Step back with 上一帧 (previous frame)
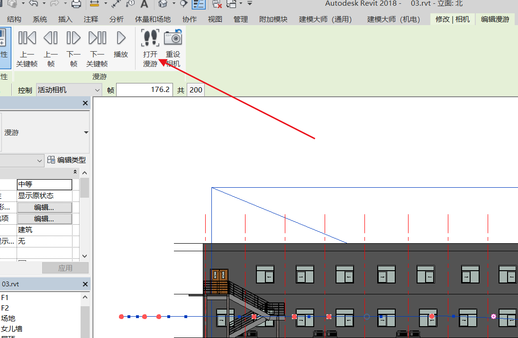 (x=51, y=38)
